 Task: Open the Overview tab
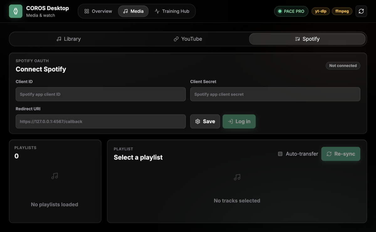[x=98, y=11]
